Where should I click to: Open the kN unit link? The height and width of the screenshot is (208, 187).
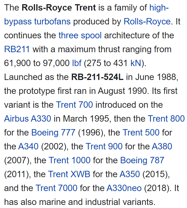(136, 63)
